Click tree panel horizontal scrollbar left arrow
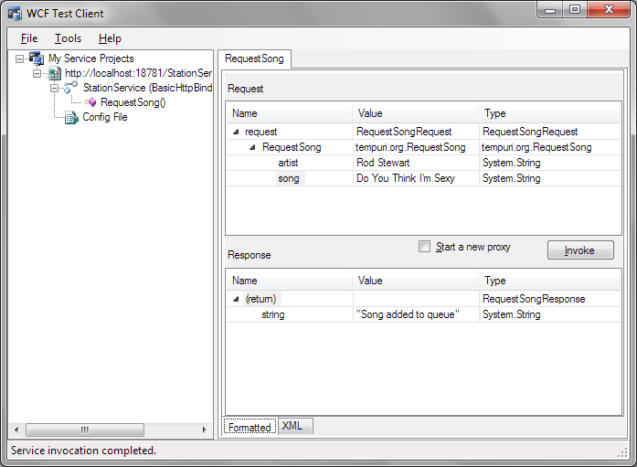This screenshot has height=467, width=637. click(16, 430)
